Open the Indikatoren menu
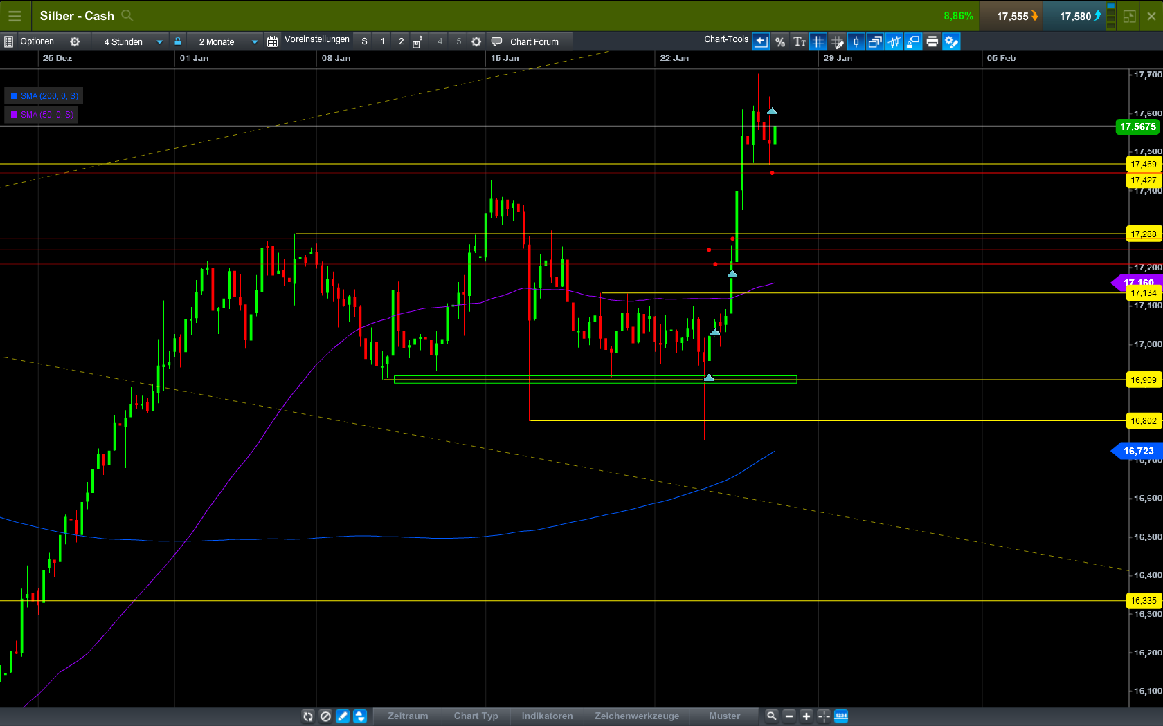 546,716
